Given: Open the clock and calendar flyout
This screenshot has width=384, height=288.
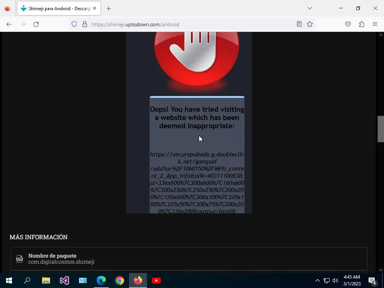Looking at the screenshot, I should point(352,280).
